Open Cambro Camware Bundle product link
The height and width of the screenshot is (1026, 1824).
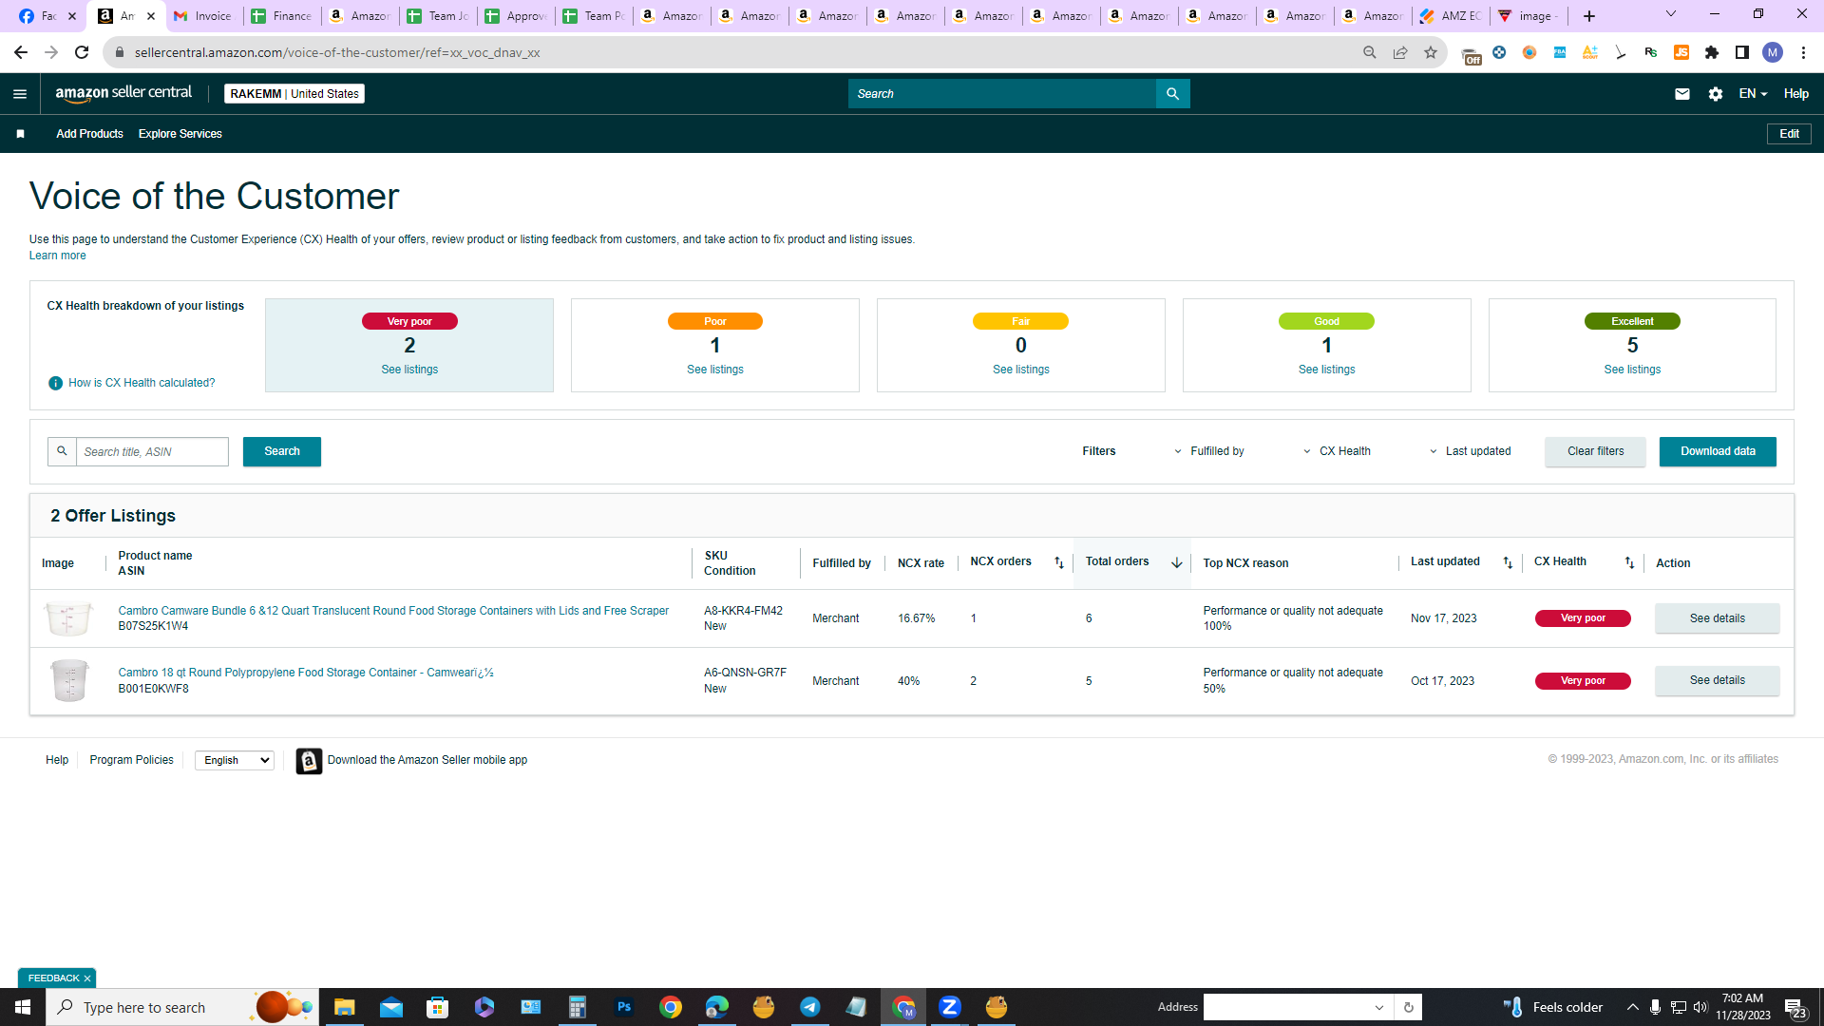[393, 611]
